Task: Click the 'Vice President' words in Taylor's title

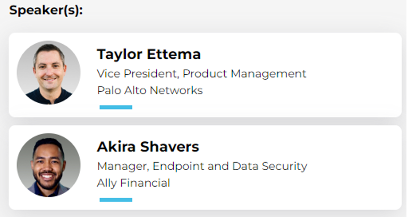Action: tap(138, 74)
